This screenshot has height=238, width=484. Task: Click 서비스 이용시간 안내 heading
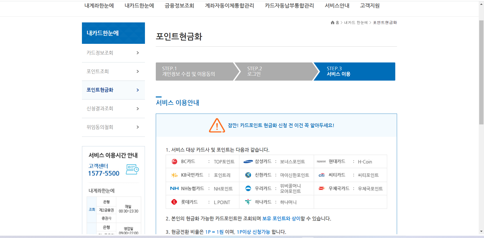coord(113,155)
